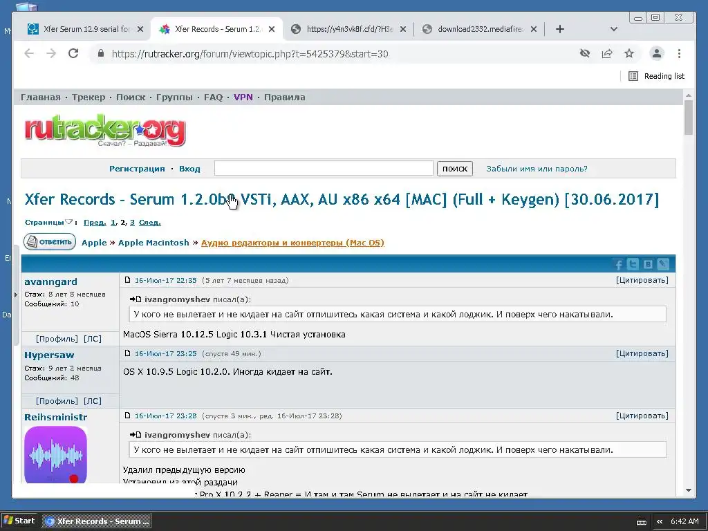Share topic via VK icon
This screenshot has width=708, height=531.
click(648, 265)
